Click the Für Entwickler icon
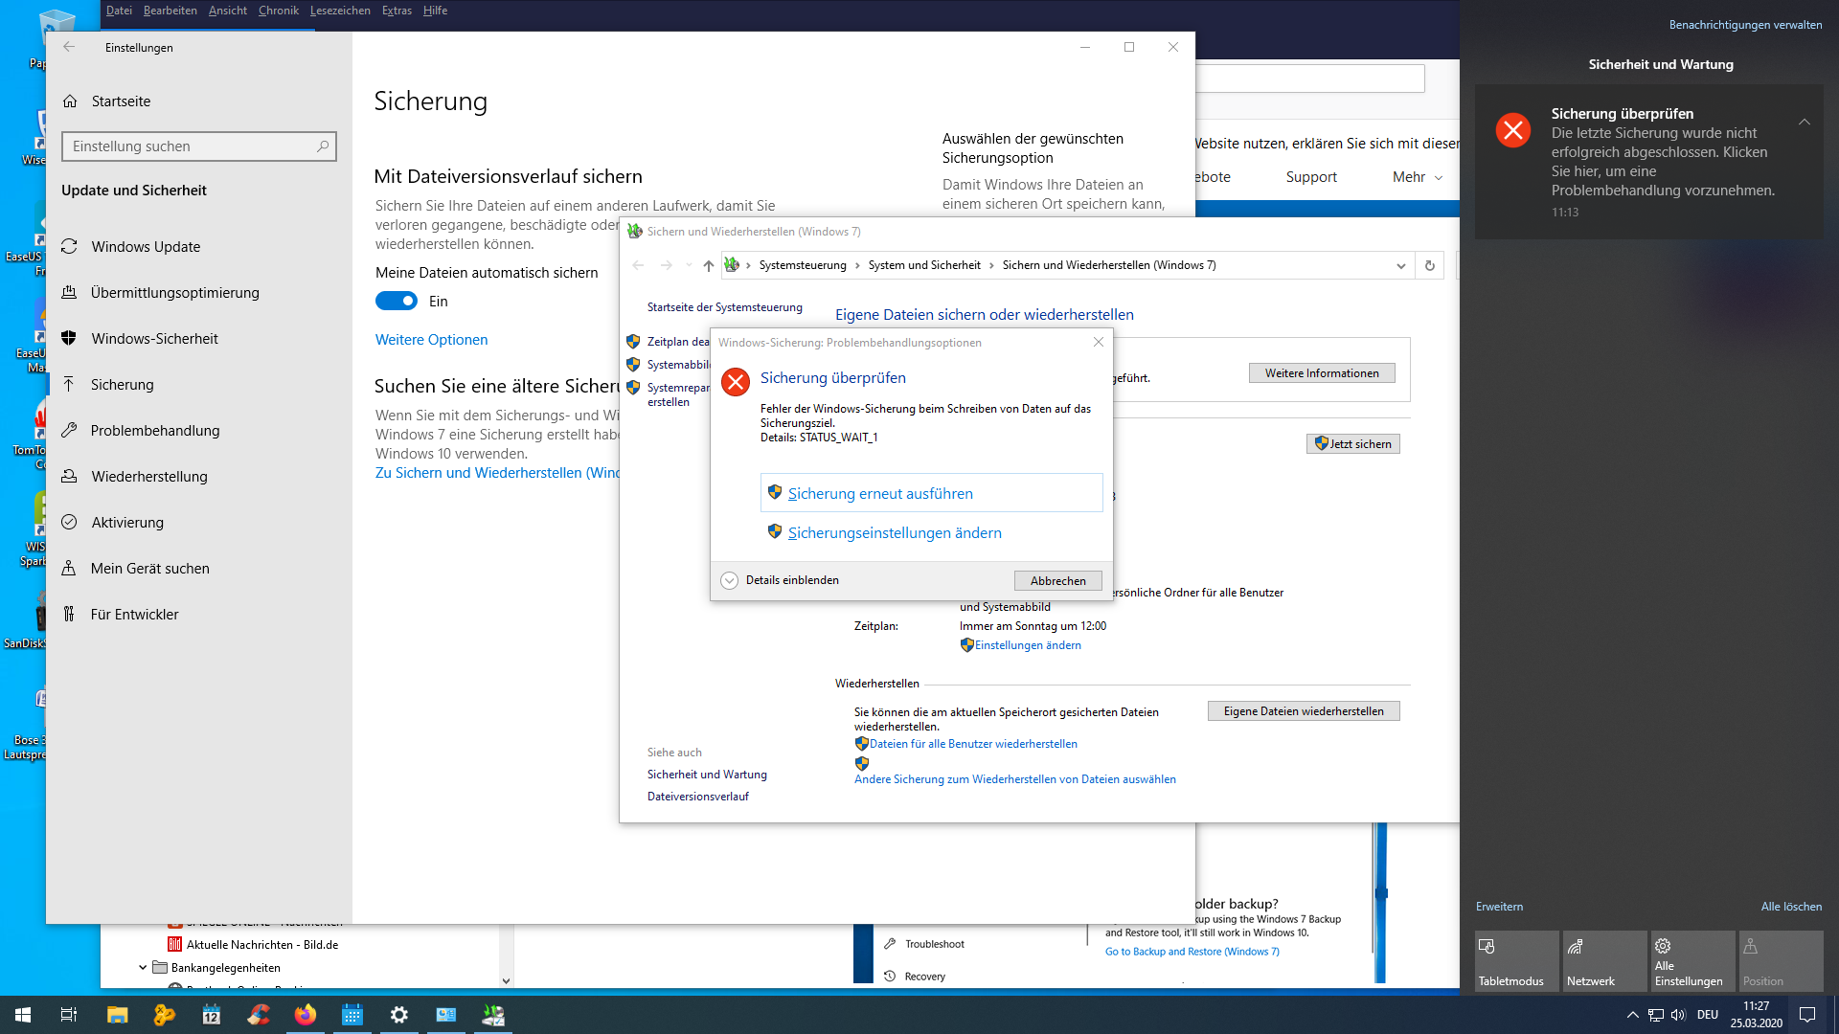The image size is (1839, 1034). pos(69,615)
